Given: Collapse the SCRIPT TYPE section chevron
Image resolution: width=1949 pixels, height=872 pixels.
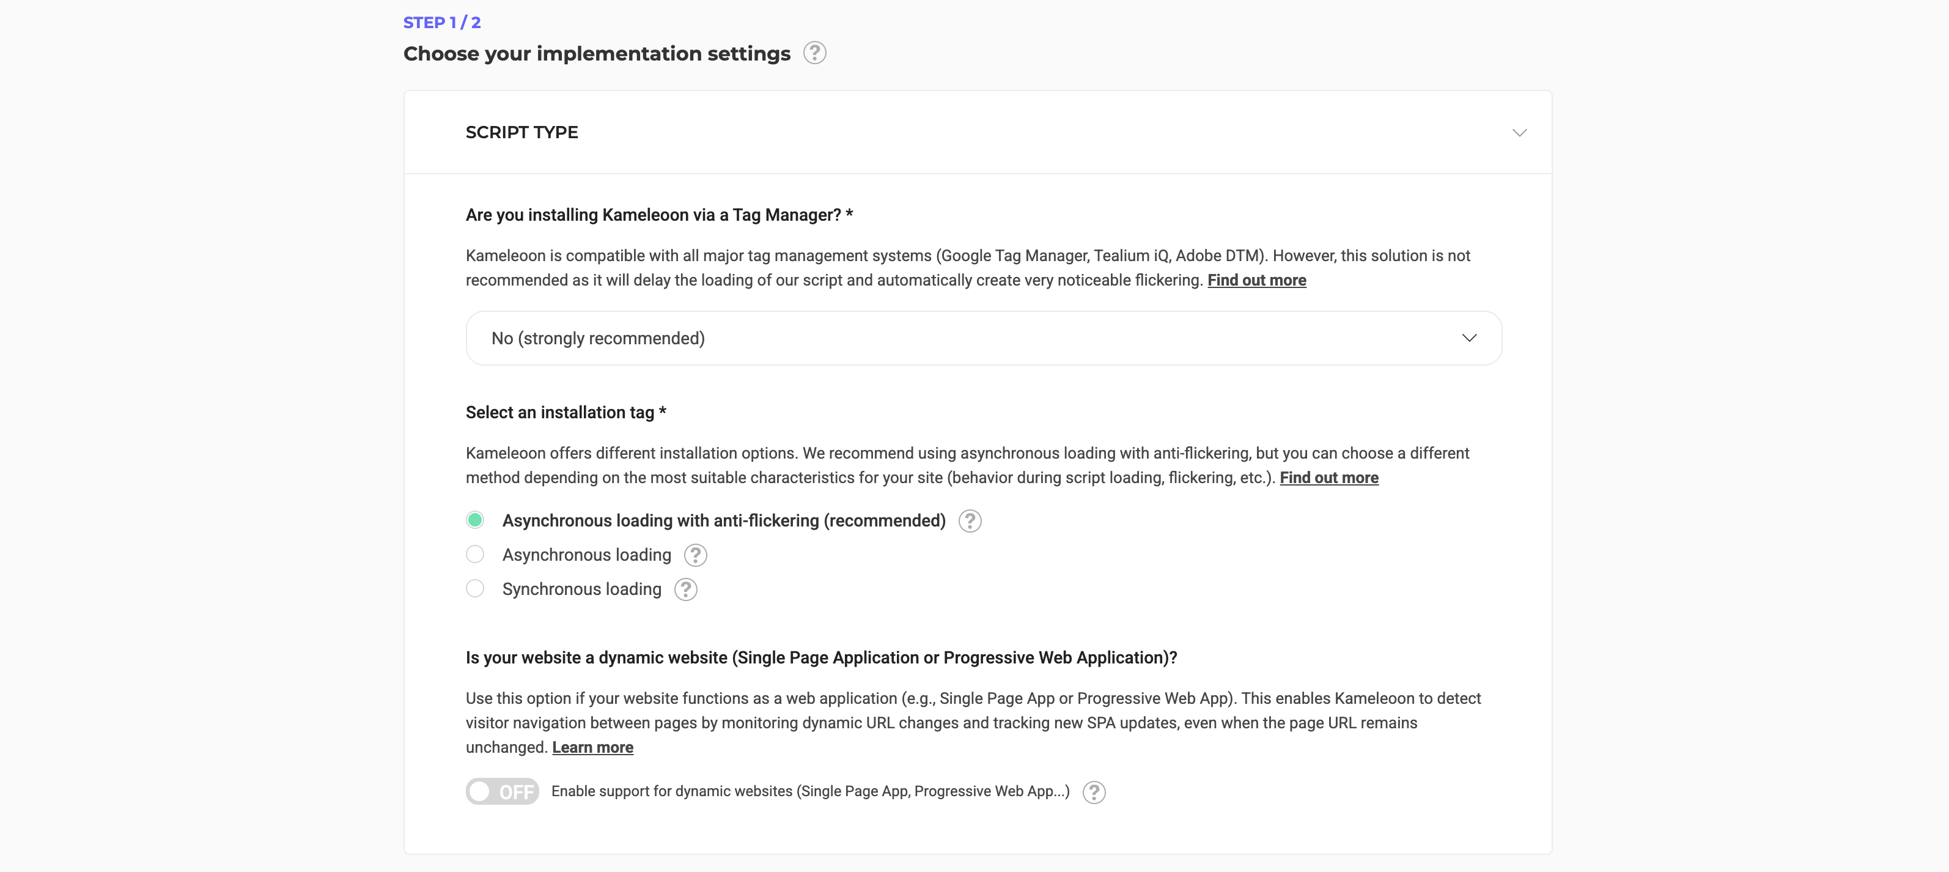Looking at the screenshot, I should (1519, 133).
